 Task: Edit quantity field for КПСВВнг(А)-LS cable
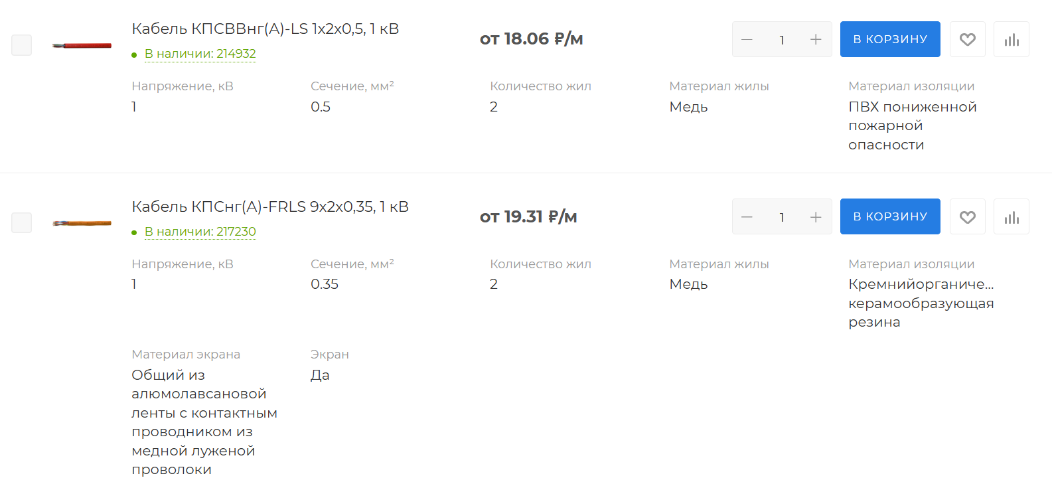click(x=782, y=39)
